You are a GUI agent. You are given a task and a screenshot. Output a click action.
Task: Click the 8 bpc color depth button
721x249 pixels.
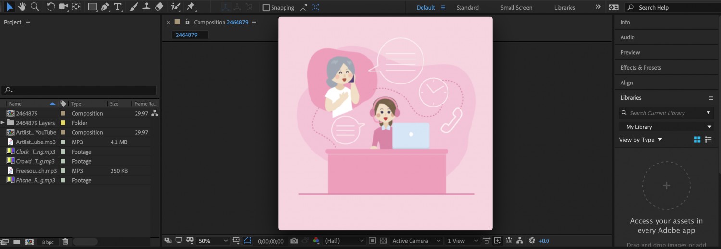pyautogui.click(x=48, y=242)
